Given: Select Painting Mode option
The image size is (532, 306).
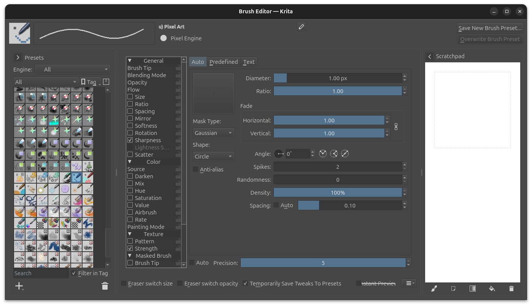Looking at the screenshot, I should [x=146, y=227].
